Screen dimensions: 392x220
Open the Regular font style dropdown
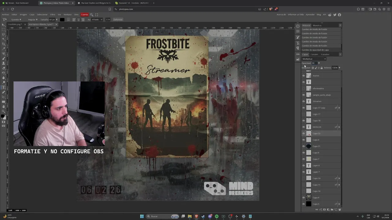33,20
